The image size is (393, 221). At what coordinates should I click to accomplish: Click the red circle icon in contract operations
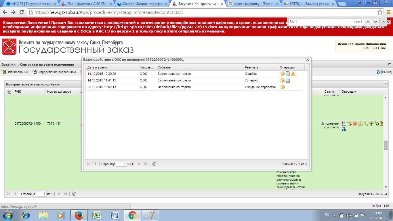pyautogui.click(x=355, y=123)
